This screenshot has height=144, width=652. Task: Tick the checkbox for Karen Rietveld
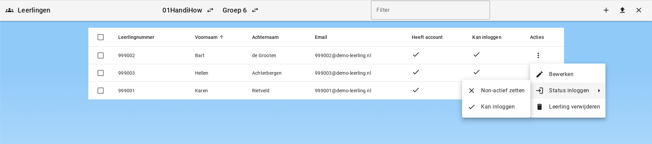click(101, 91)
